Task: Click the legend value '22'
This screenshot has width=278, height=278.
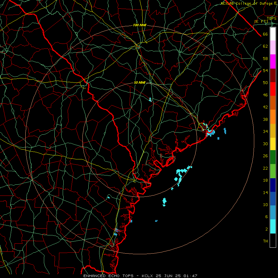Action: [x=265, y=168]
